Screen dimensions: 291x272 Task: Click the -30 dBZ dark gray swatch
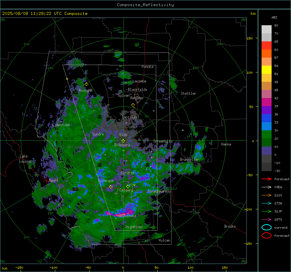tap(266, 167)
